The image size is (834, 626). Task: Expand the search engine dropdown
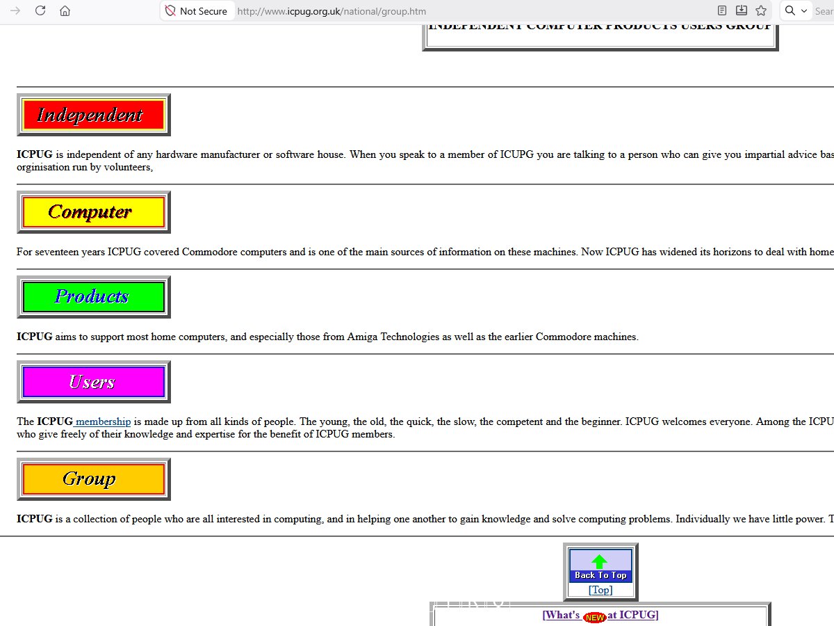[804, 10]
